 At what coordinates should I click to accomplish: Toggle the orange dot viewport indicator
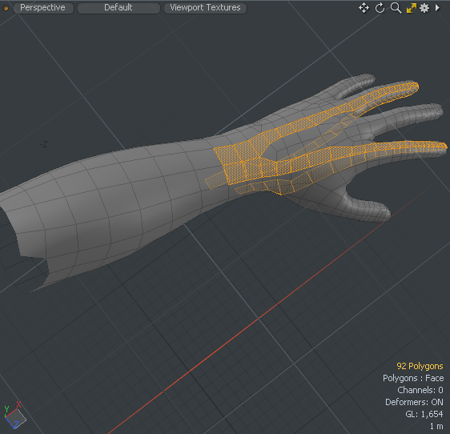click(x=6, y=8)
